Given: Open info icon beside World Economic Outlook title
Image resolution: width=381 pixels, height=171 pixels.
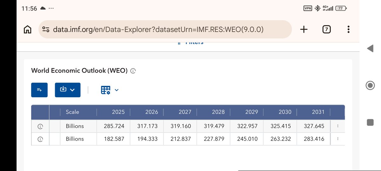Looking at the screenshot, I should [133, 71].
